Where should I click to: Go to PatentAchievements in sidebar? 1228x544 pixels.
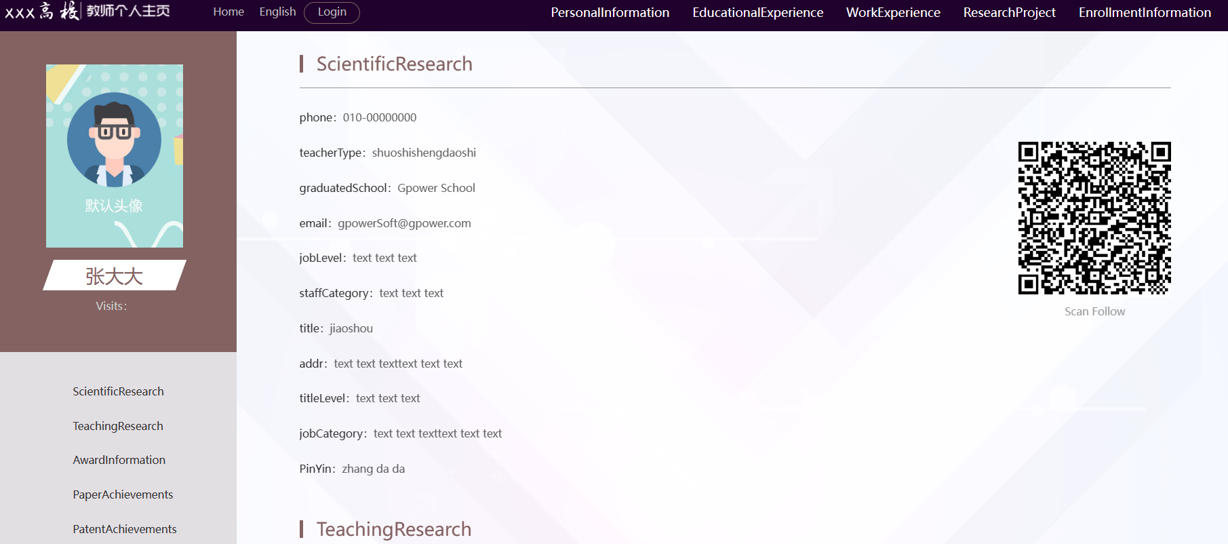point(125,529)
